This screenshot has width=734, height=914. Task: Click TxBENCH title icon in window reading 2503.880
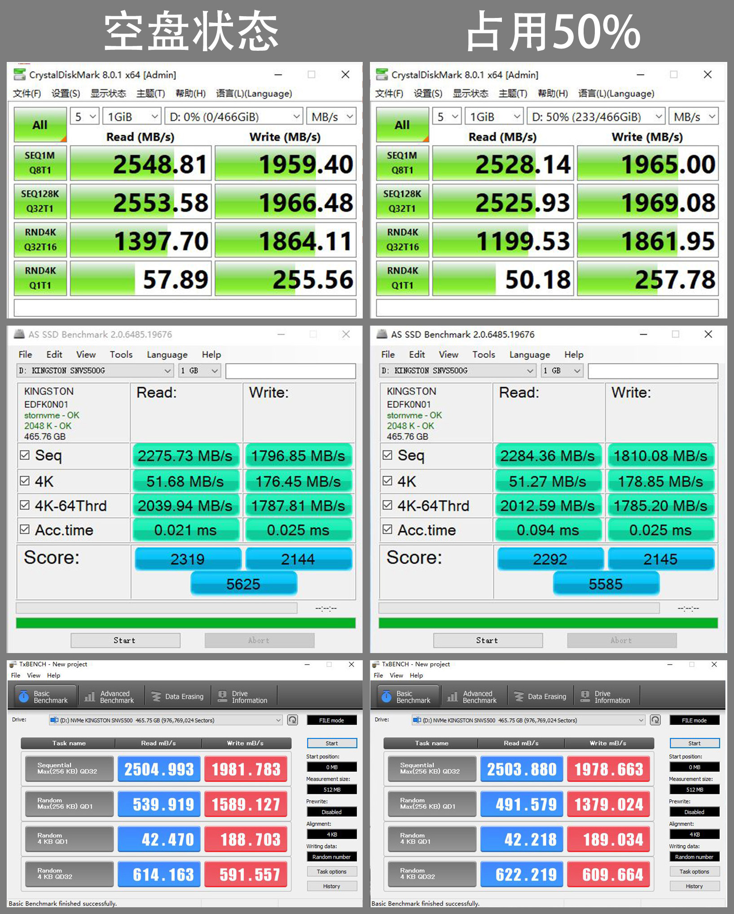(376, 664)
